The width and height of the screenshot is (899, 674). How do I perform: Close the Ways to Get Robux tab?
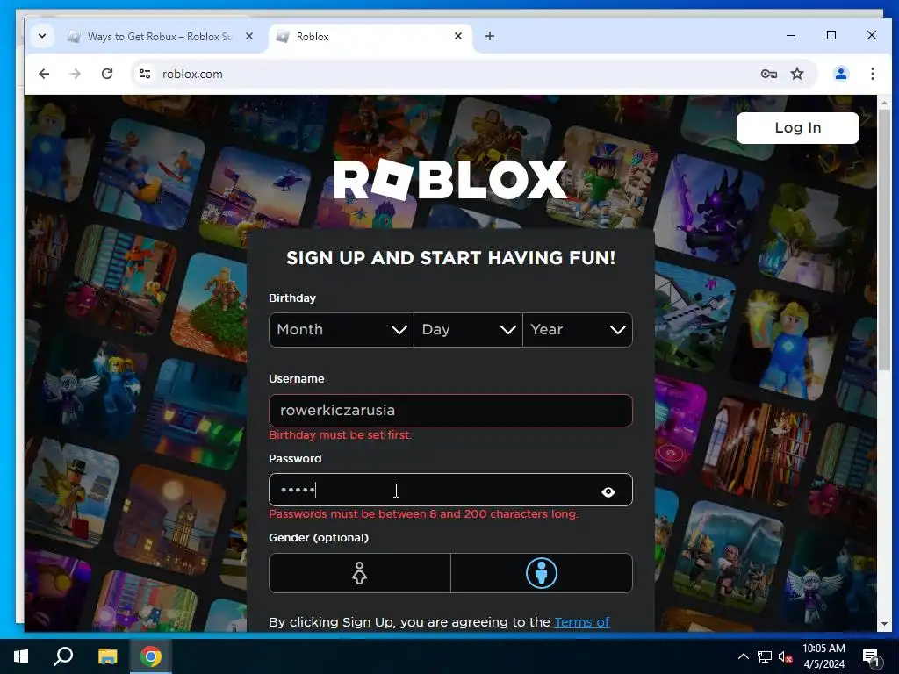point(248,36)
